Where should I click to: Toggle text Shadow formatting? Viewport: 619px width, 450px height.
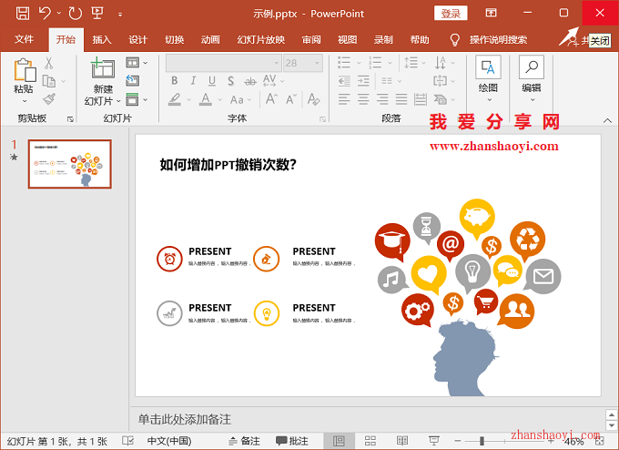(231, 81)
